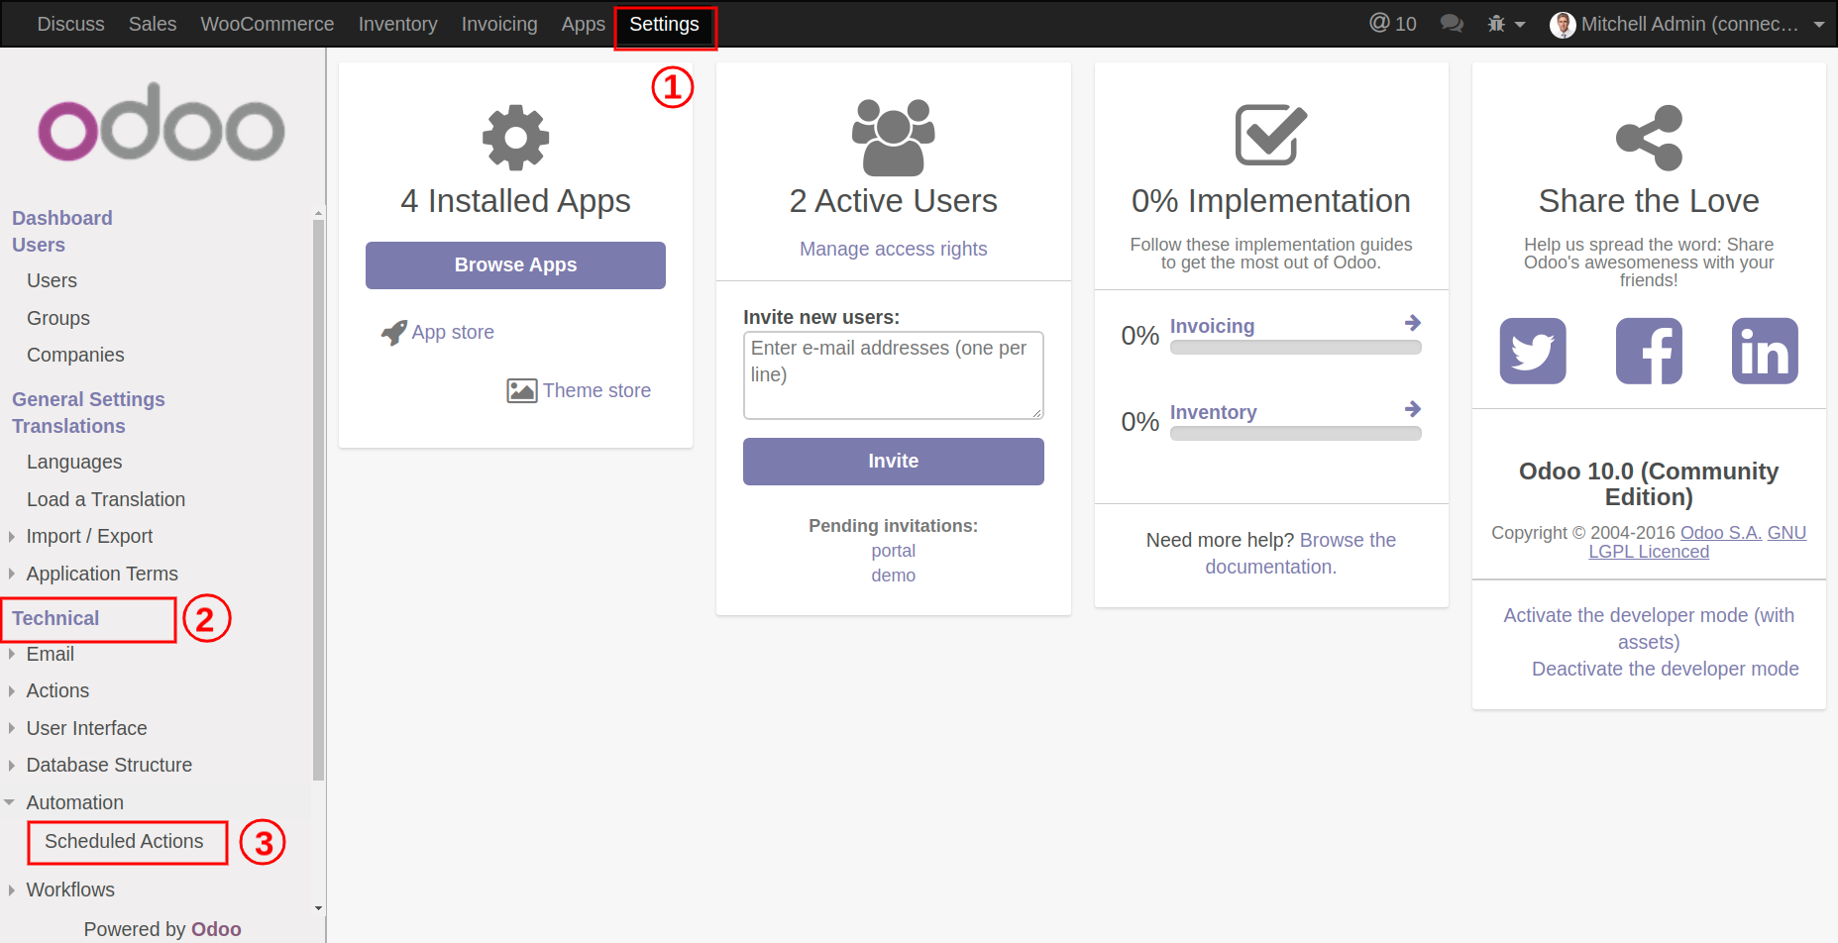
Task: Click the arrow next to Invoicing progress
Action: [1413, 323]
